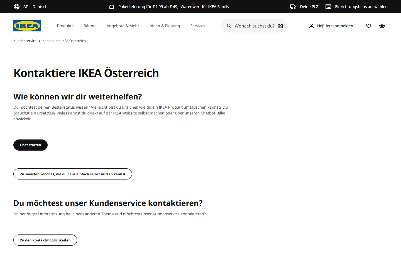401x262 pixels.
Task: Select Services in the navigation bar
Action: [198, 26]
